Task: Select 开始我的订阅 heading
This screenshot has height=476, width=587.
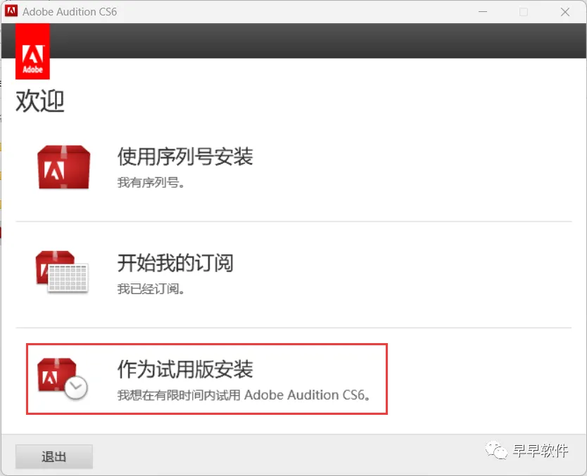Action: coord(175,262)
